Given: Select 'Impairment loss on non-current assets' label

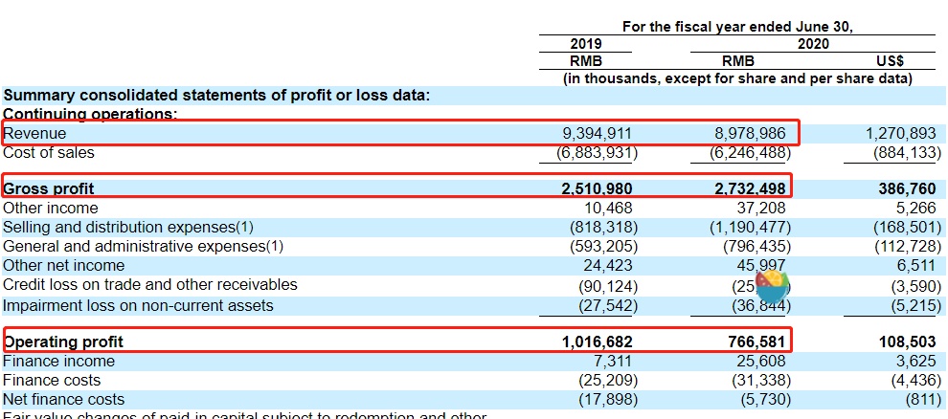Looking at the screenshot, I should 138,305.
